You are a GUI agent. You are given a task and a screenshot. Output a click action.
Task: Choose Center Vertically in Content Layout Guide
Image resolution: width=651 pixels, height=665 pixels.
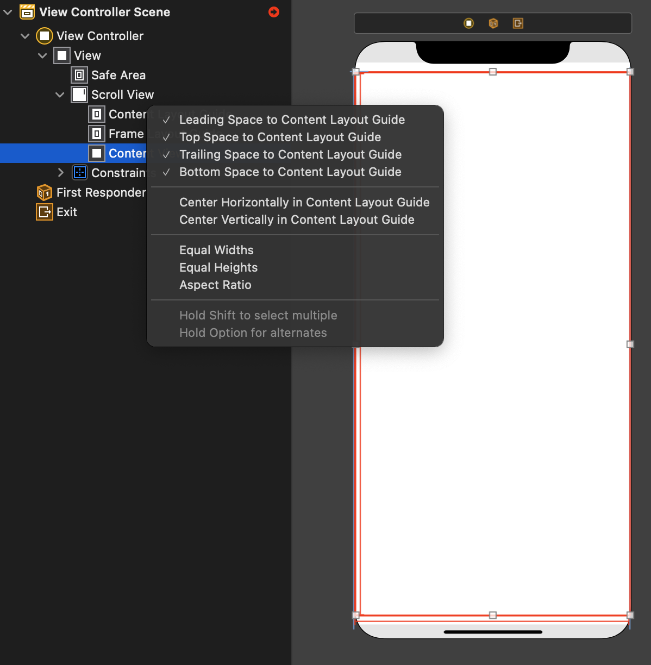coord(295,219)
